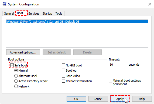Viewport: 154px width, 104px height.
Task: Switch to the Services tab
Action: point(34,14)
